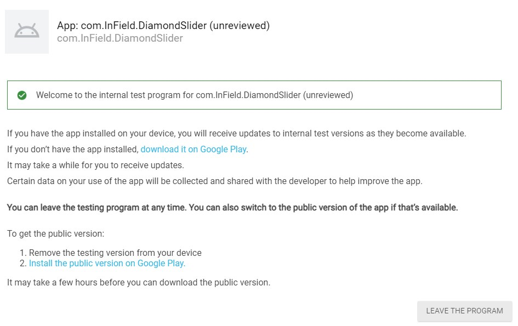Click the Android robot app icon
The width and height of the screenshot is (518, 326).
pos(27,32)
